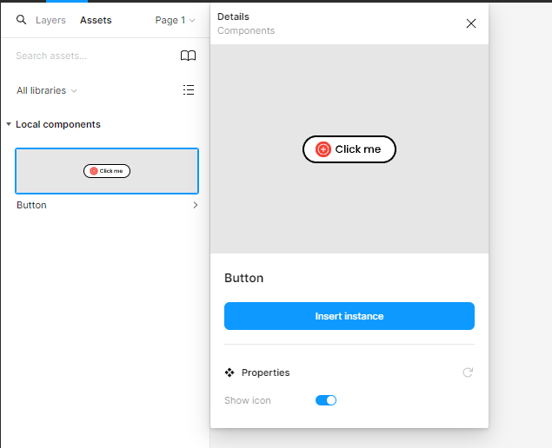Click the Button label under thumbnail
Image resolution: width=552 pixels, height=448 pixels.
31,205
